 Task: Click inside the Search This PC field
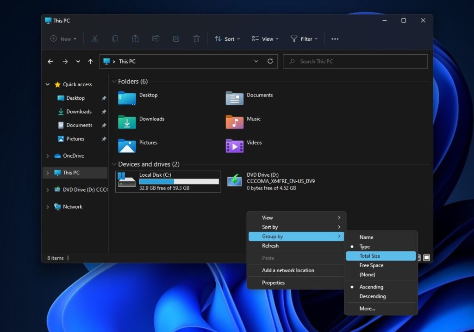point(355,61)
